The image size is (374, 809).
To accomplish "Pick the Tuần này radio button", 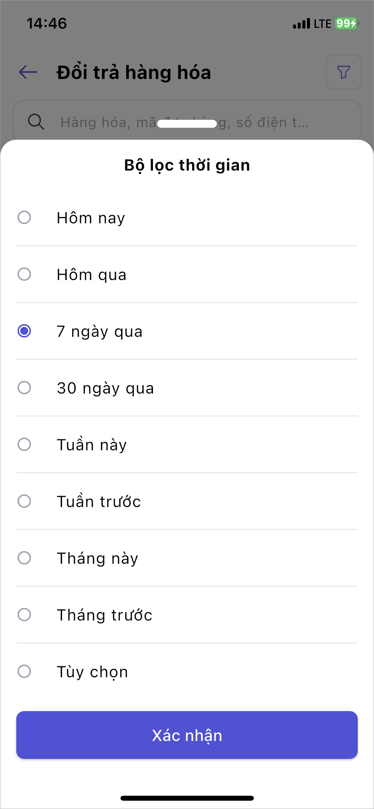I will point(24,445).
